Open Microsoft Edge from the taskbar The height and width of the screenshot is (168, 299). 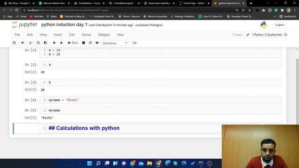pyautogui.click(x=184, y=163)
